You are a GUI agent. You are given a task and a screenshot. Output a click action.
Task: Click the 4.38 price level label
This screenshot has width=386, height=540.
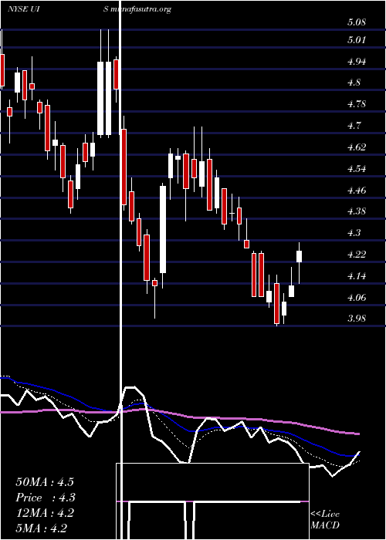tap(357, 211)
